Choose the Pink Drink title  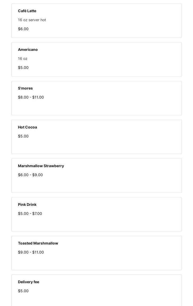tap(27, 205)
